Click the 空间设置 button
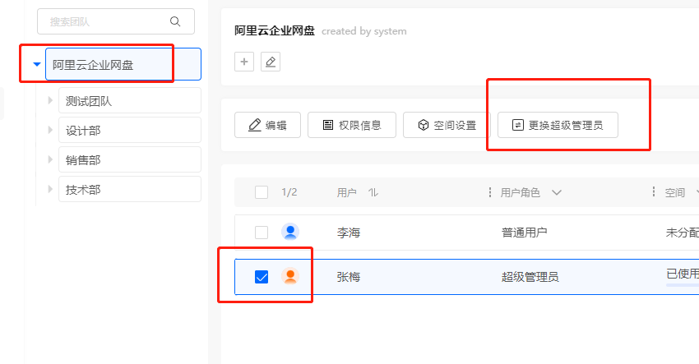 click(447, 125)
